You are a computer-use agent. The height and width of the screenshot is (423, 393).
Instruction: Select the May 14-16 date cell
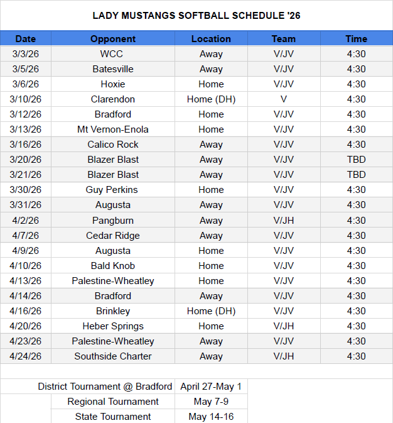coord(211,417)
